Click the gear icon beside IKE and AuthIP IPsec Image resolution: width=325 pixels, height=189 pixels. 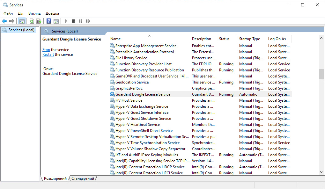click(112, 155)
